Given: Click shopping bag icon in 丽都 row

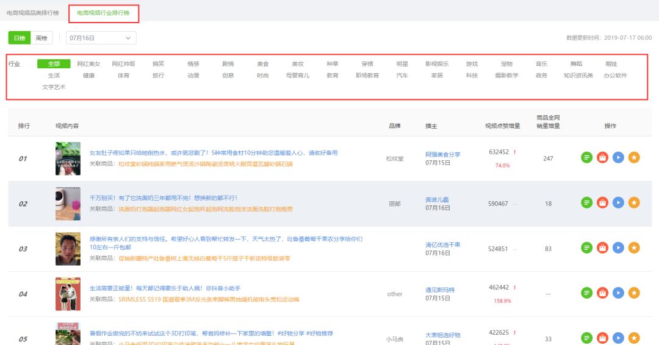Looking at the screenshot, I should click(603, 203).
